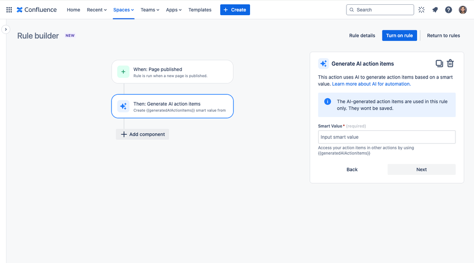Viewport: 474px width, 263px height.
Task: Click the Turn on rule button
Action: click(x=399, y=36)
